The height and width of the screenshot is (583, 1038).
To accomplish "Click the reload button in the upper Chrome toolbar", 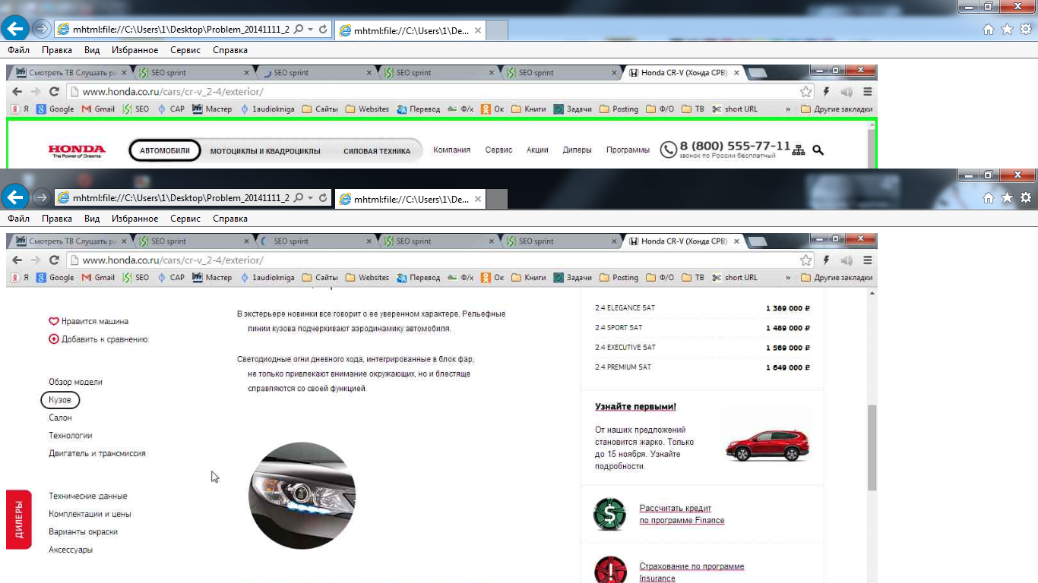I will (x=54, y=91).
